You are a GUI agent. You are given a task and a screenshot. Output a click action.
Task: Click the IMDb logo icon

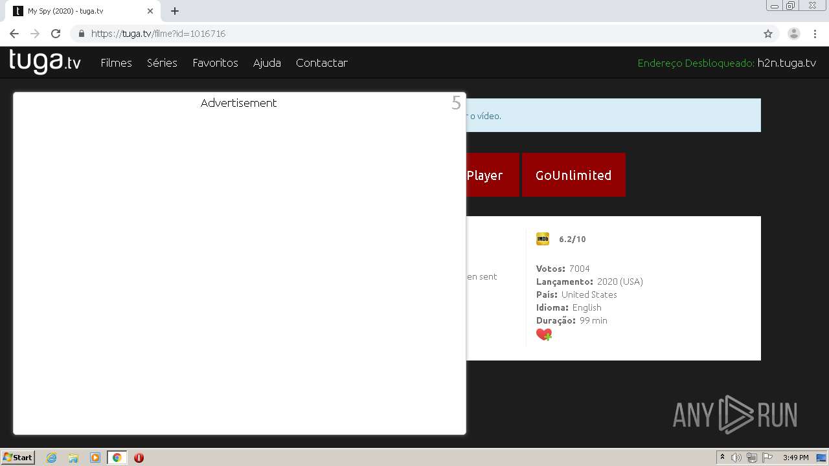click(543, 239)
